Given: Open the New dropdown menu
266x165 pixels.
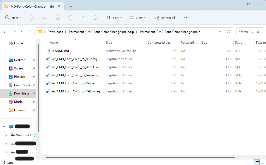Looking at the screenshot, I should pos(13,18).
